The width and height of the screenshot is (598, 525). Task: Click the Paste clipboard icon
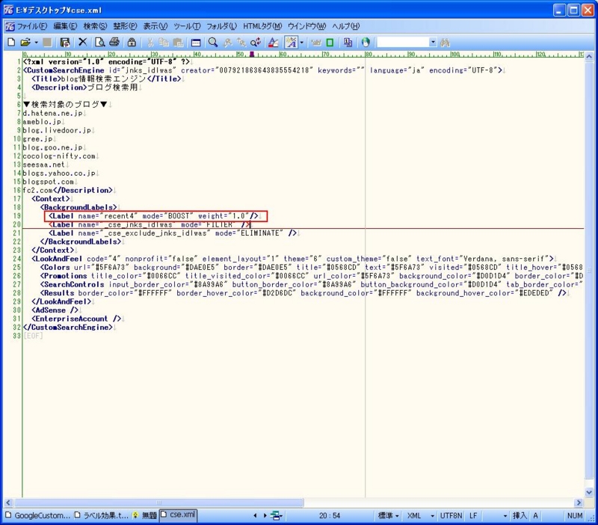point(178,42)
